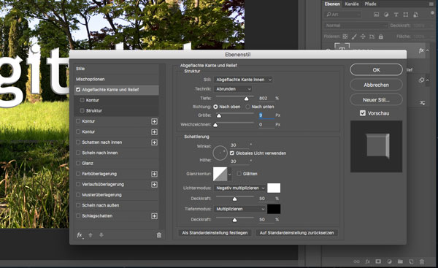Toggle Globales Licht verwenden checkbox
438x268 pixels.
pyautogui.click(x=232, y=153)
